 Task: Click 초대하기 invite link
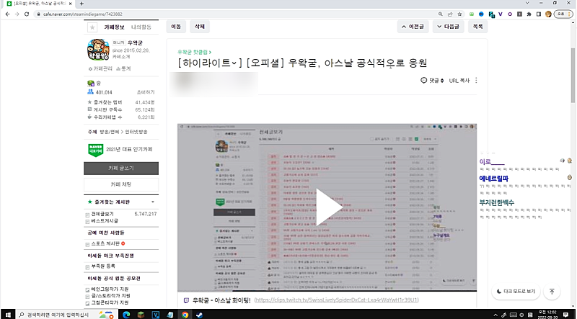(x=146, y=92)
